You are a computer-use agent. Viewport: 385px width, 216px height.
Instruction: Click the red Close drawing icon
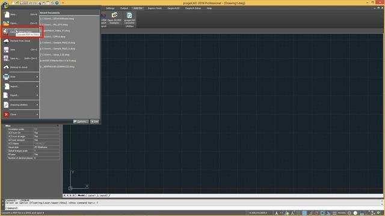[6, 115]
